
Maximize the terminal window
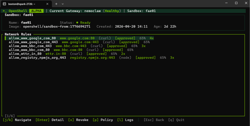pyautogui.click(x=236, y=3)
